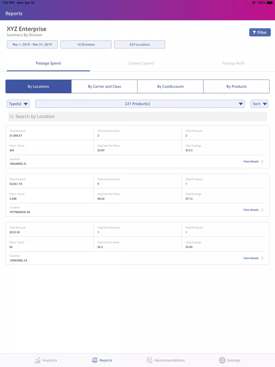Click the 243 Locations button
The width and height of the screenshot is (275, 367).
pyautogui.click(x=140, y=45)
